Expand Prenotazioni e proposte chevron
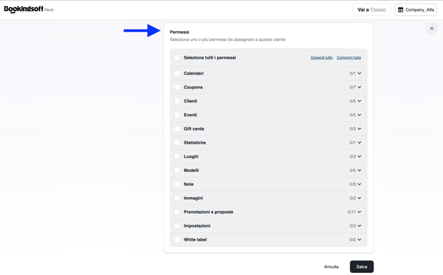 pos(360,212)
